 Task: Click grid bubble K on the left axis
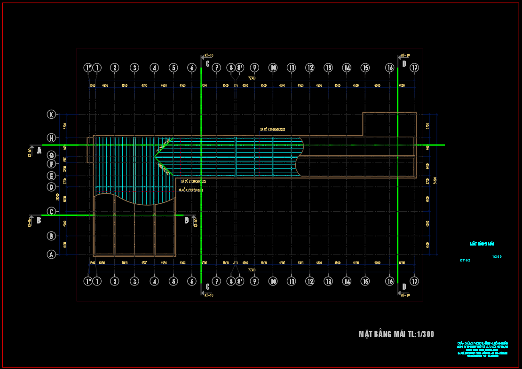point(51,114)
